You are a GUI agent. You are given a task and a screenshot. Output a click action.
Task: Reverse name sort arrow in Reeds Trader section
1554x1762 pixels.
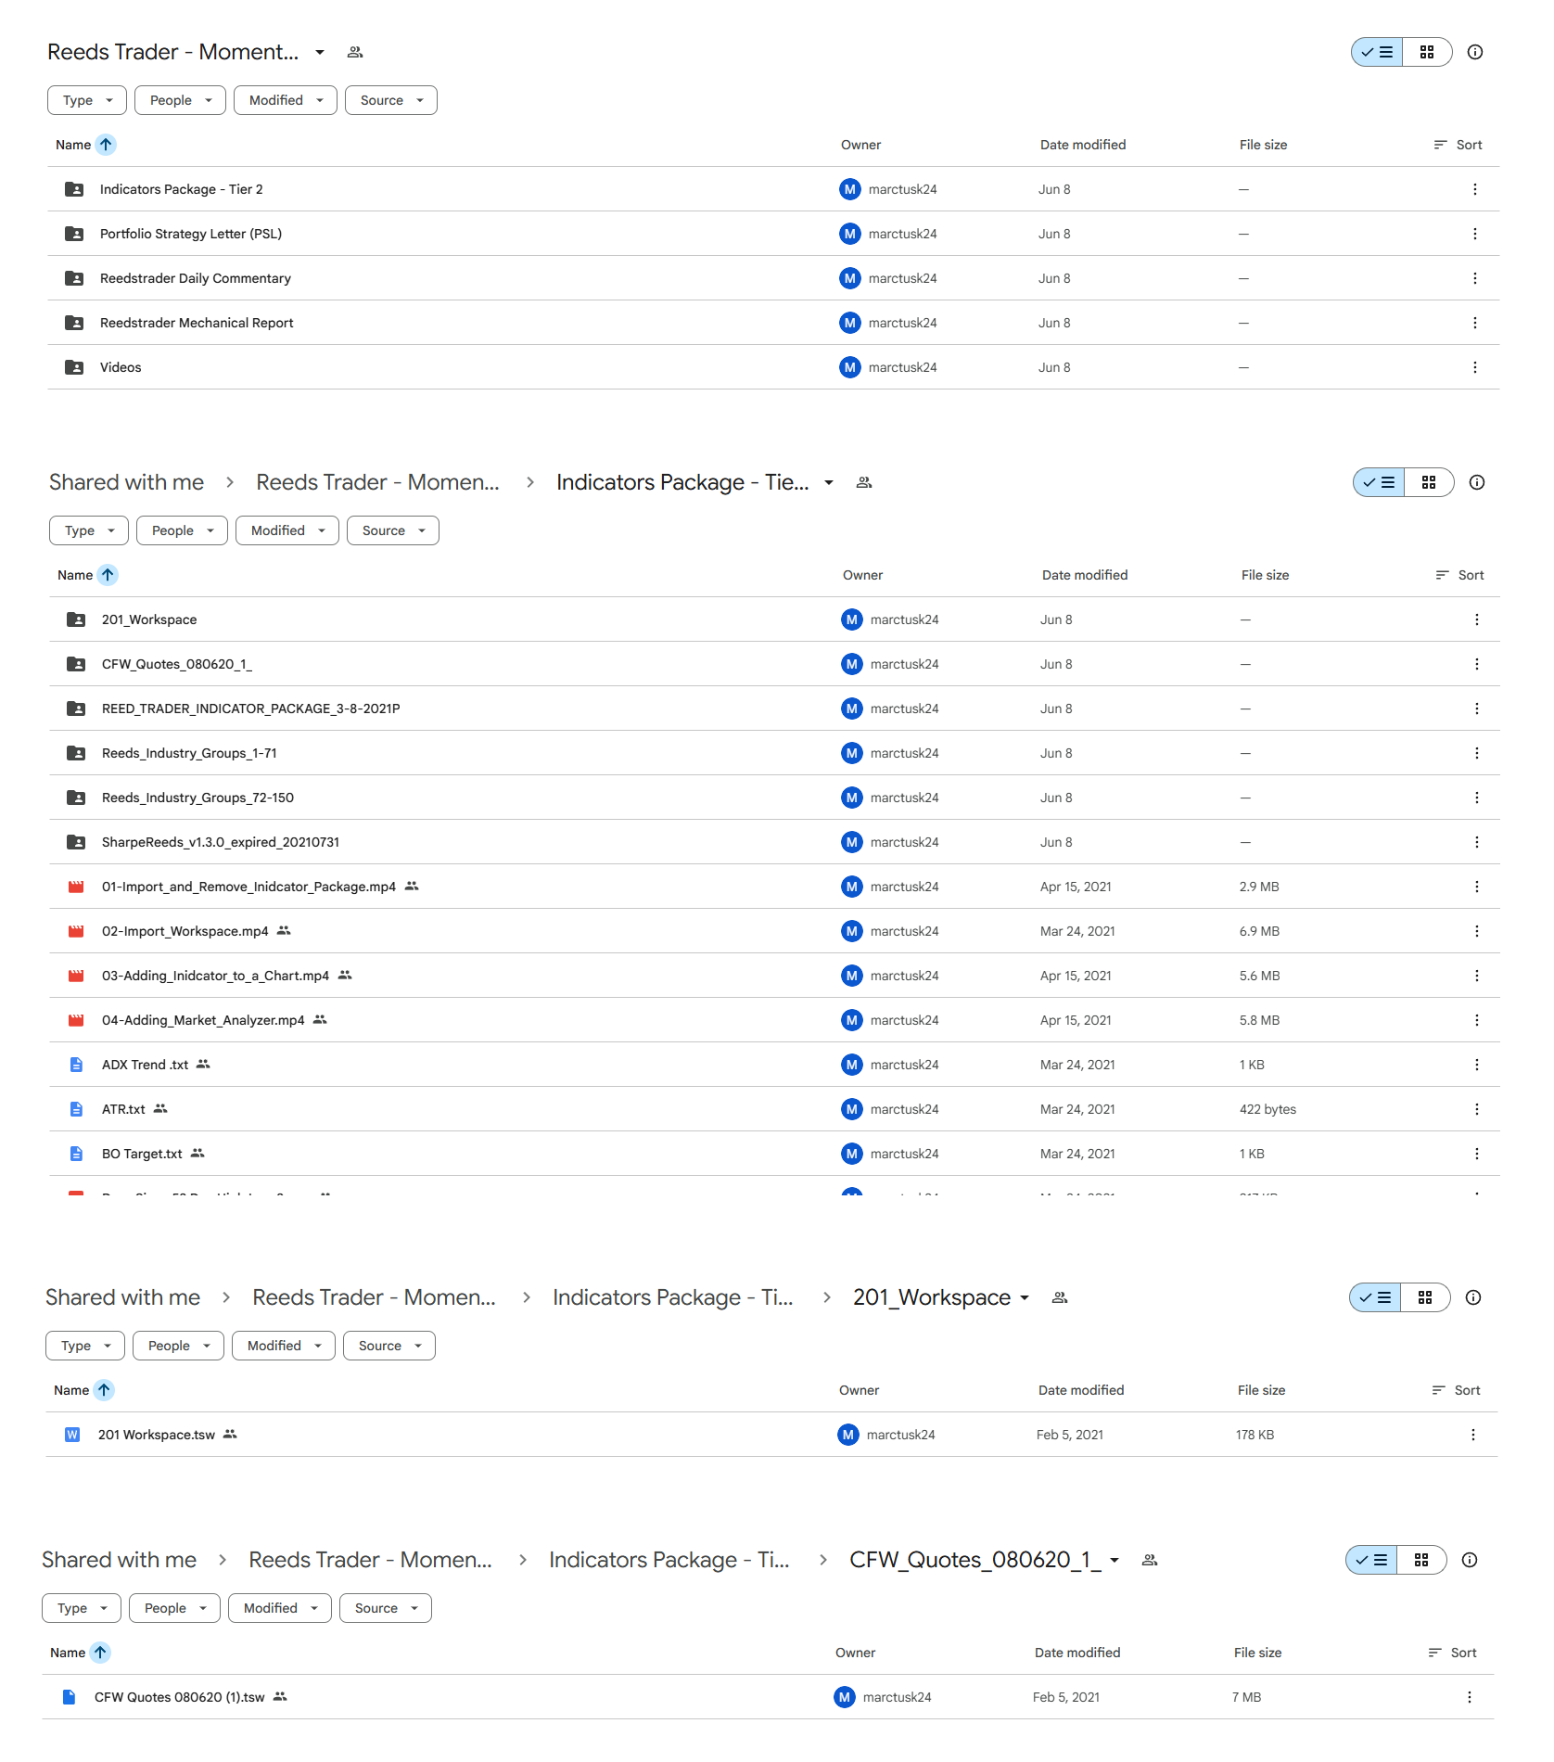tap(106, 145)
